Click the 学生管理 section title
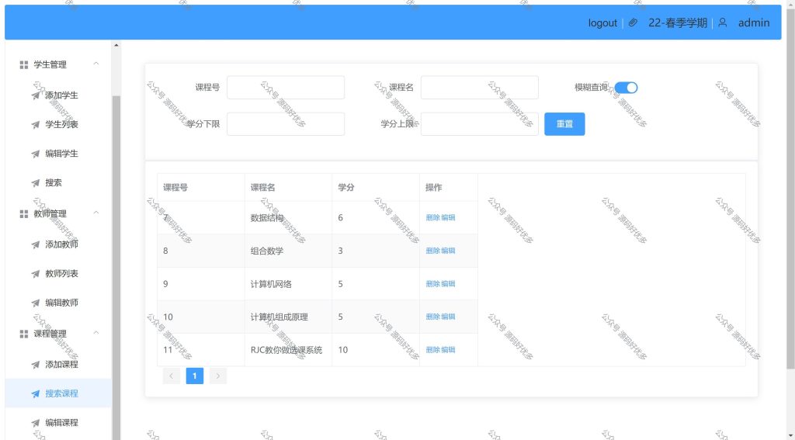The image size is (795, 440). tap(50, 65)
